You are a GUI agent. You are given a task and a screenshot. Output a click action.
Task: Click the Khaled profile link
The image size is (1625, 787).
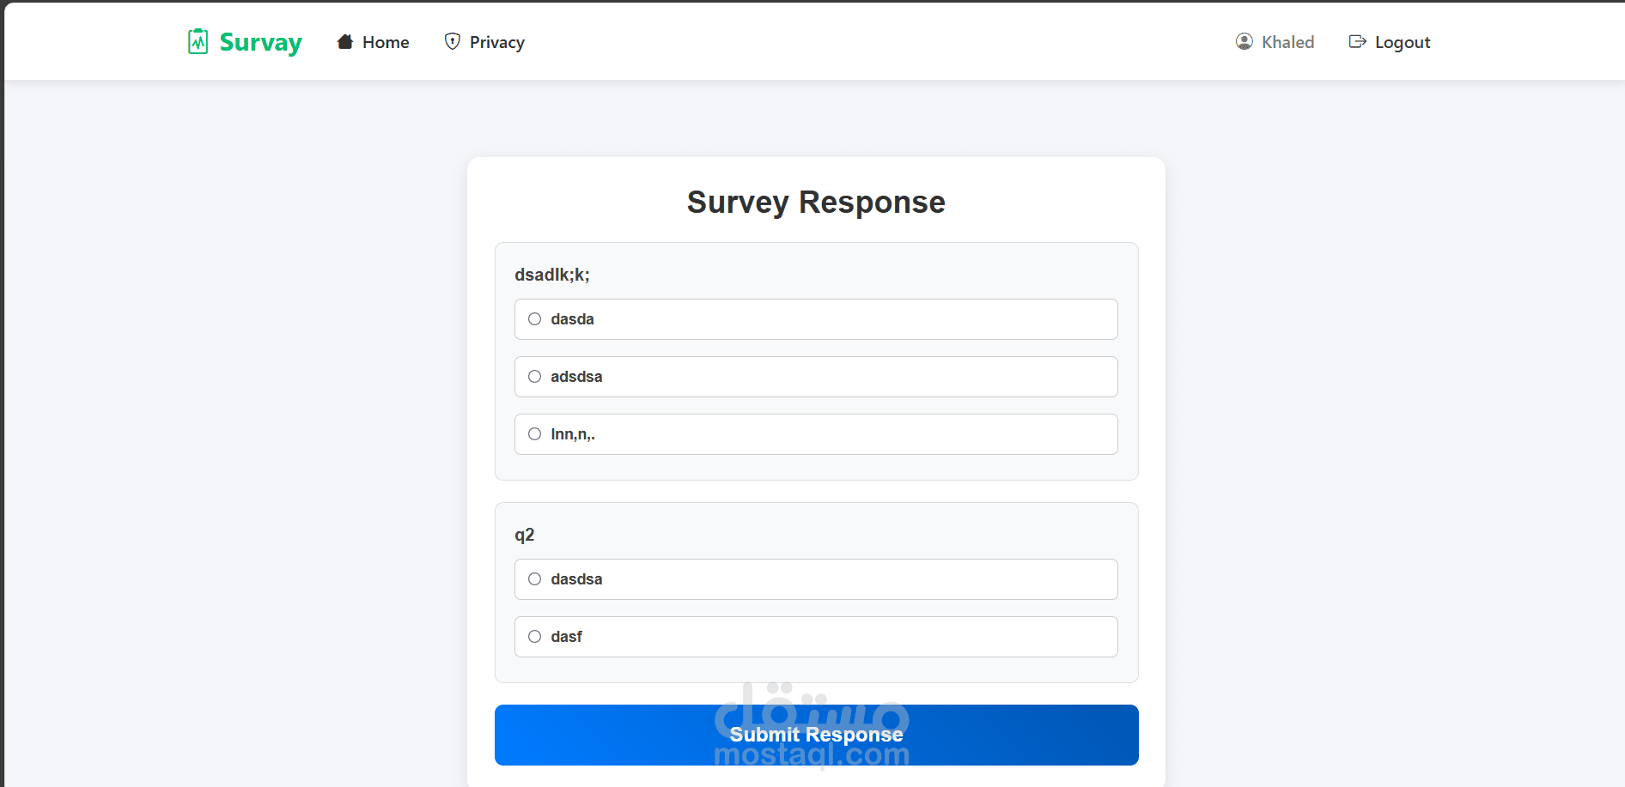[x=1275, y=42]
